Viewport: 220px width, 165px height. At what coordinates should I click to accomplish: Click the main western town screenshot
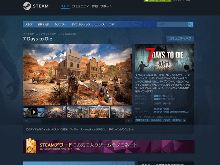[78, 75]
